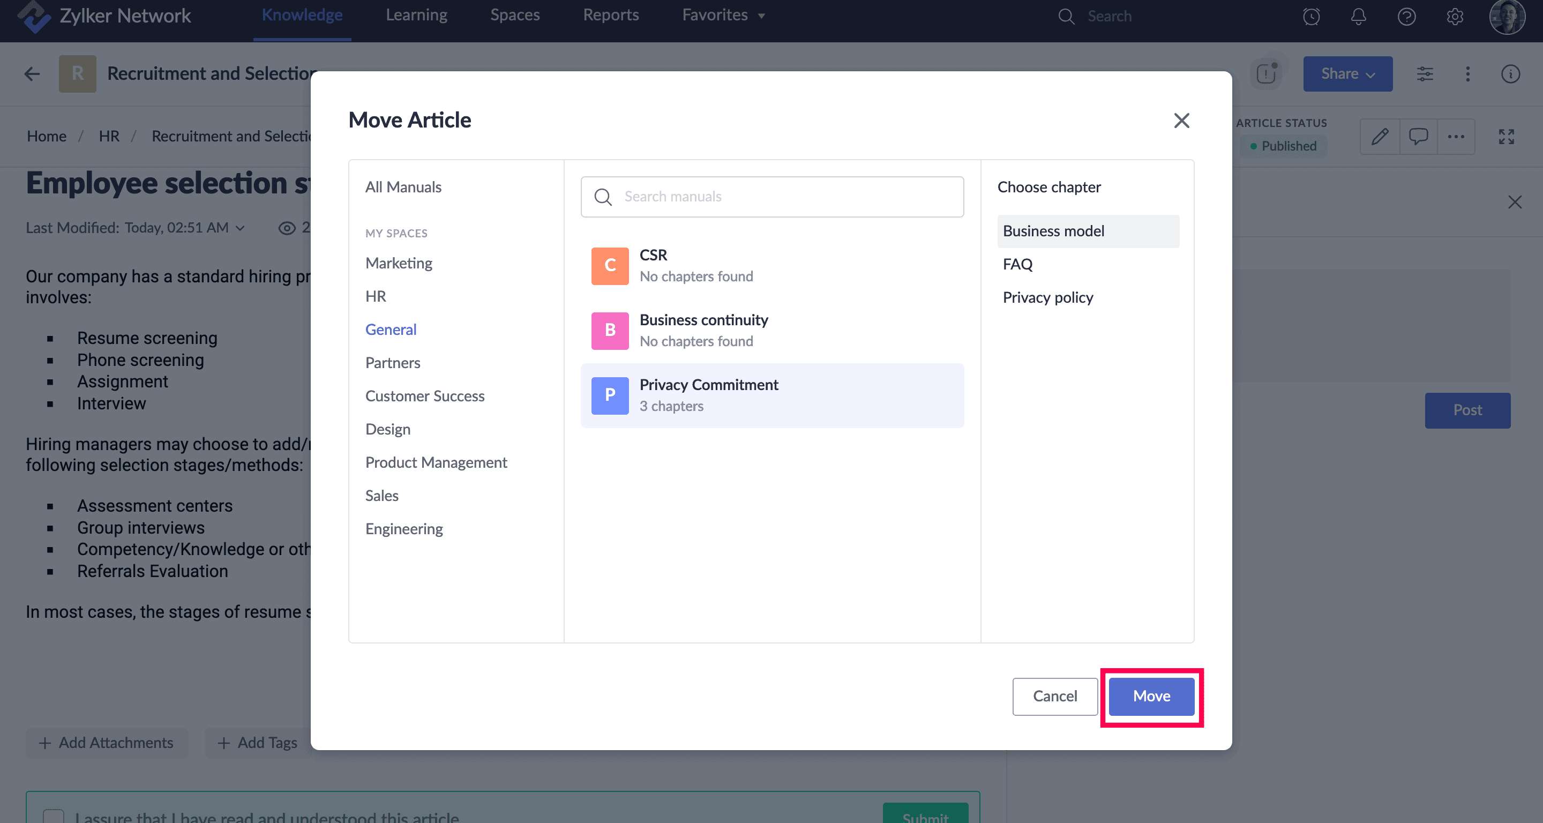Open the Favorites dropdown menu
This screenshot has width=1543, height=823.
click(x=723, y=16)
